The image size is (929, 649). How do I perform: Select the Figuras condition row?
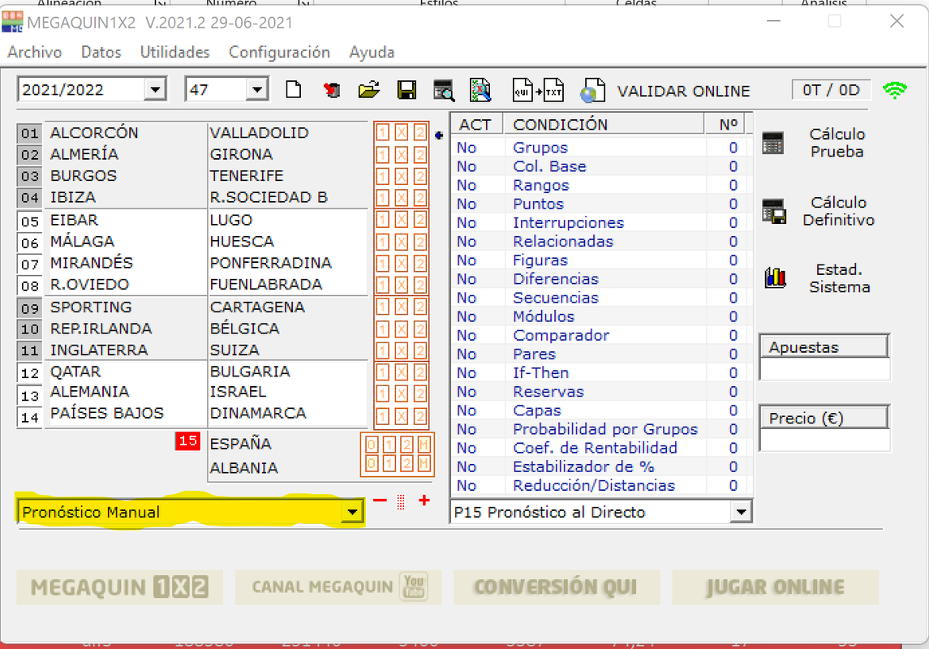point(600,260)
